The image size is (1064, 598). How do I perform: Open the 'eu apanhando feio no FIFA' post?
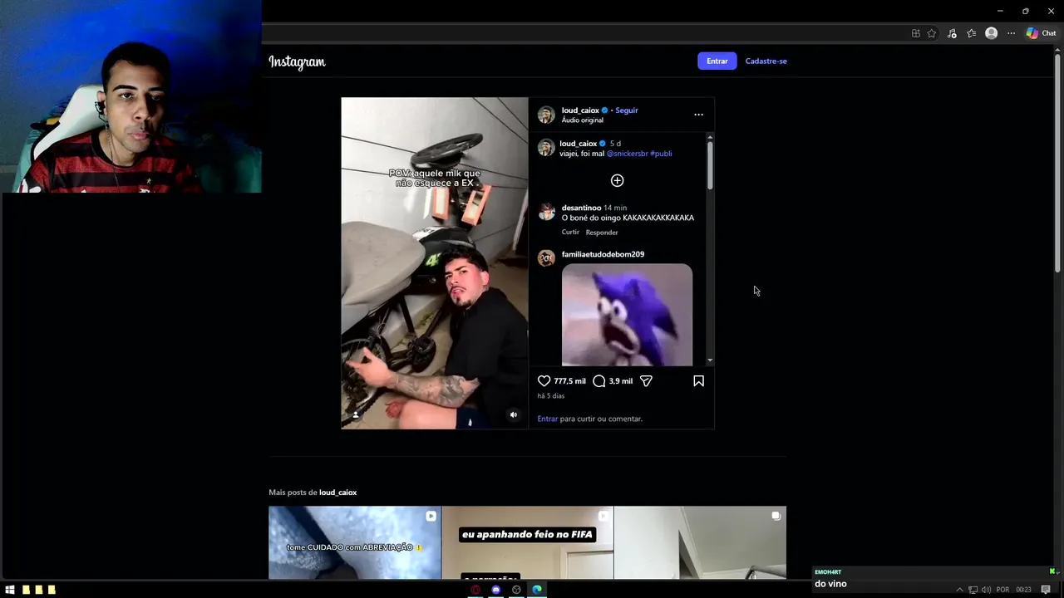(527, 543)
